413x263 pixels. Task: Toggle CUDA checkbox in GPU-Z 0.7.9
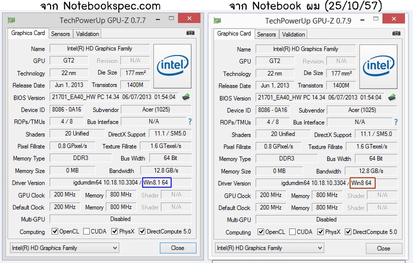point(292,231)
